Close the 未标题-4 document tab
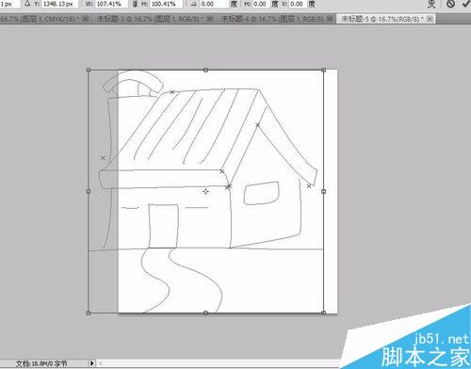Viewport: 471px width, 369px height. pos(330,19)
